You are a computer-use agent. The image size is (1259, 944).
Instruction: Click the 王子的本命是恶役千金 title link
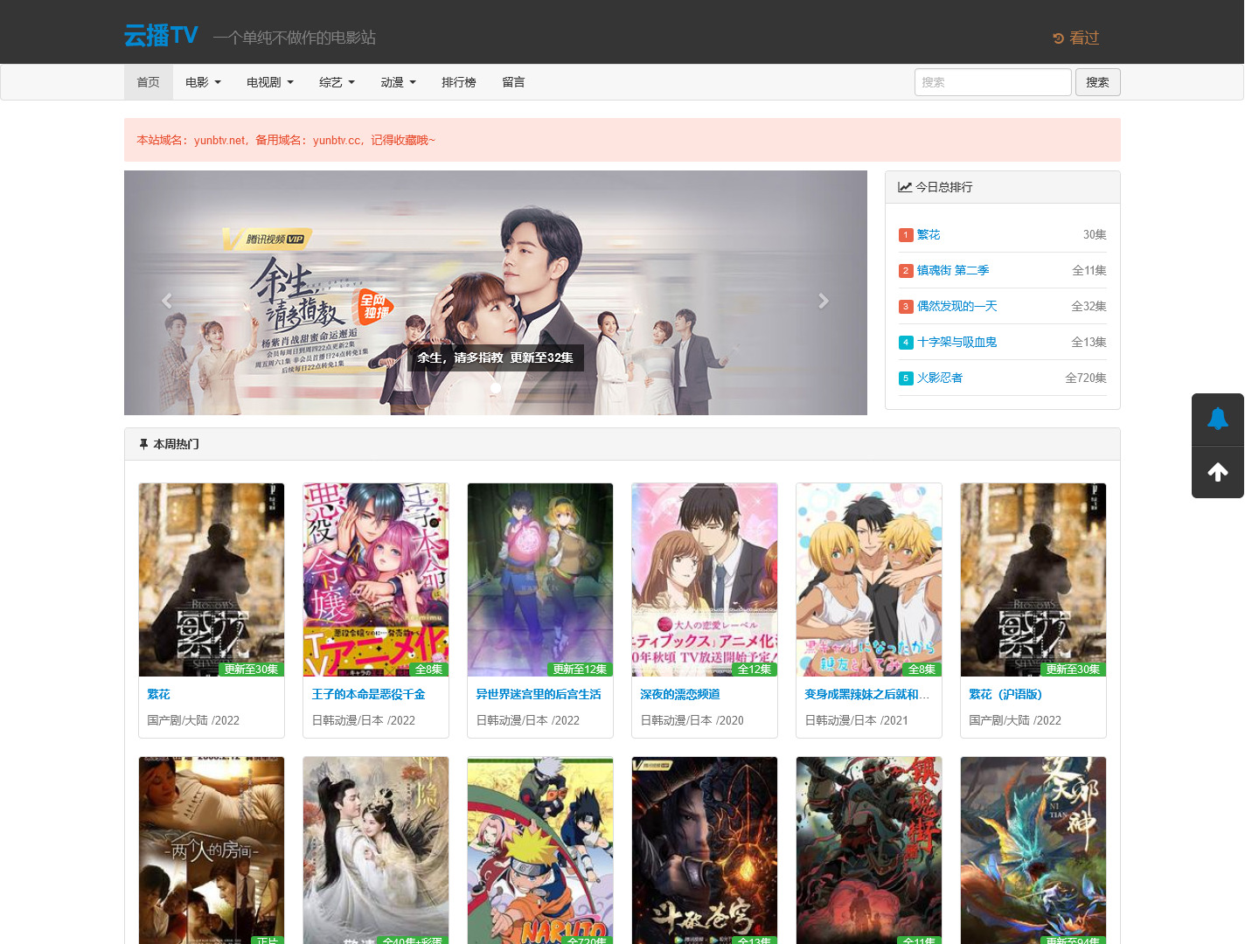(x=368, y=694)
